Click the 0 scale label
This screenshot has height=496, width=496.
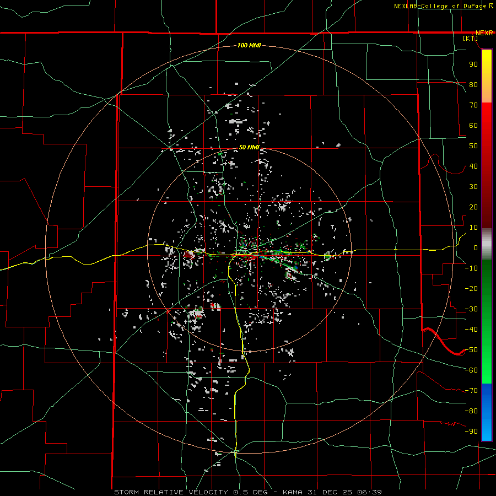tap(476, 248)
